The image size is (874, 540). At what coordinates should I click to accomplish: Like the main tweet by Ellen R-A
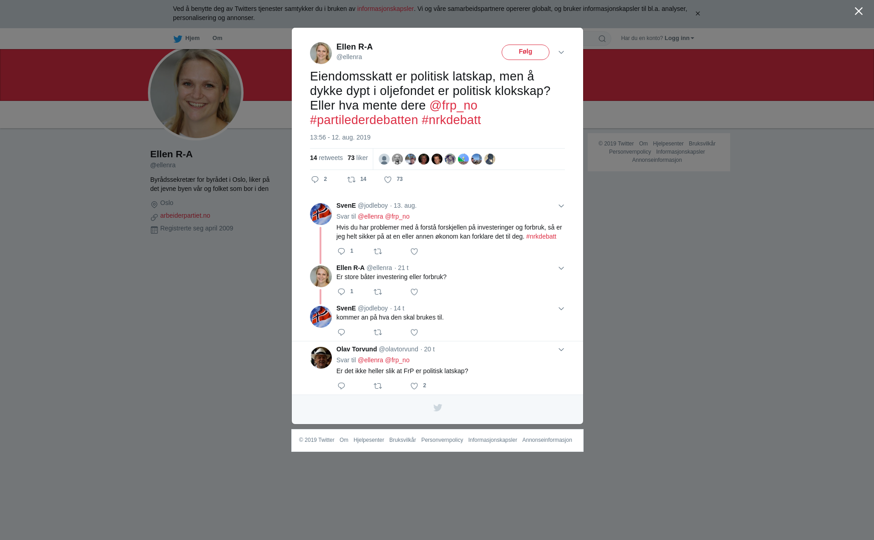coord(388,180)
